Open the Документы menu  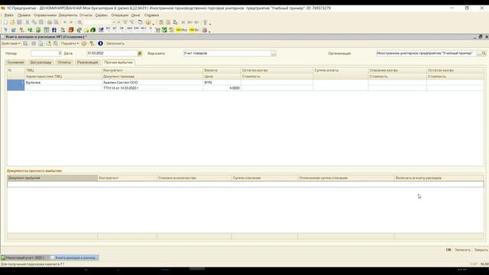coord(68,15)
